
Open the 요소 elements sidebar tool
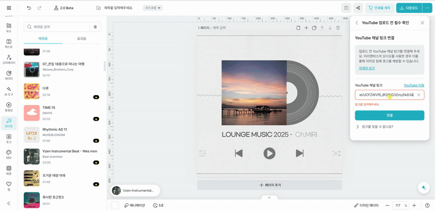[9, 28]
